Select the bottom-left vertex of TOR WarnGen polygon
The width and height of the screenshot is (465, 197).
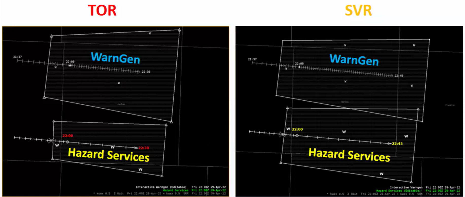44,97
